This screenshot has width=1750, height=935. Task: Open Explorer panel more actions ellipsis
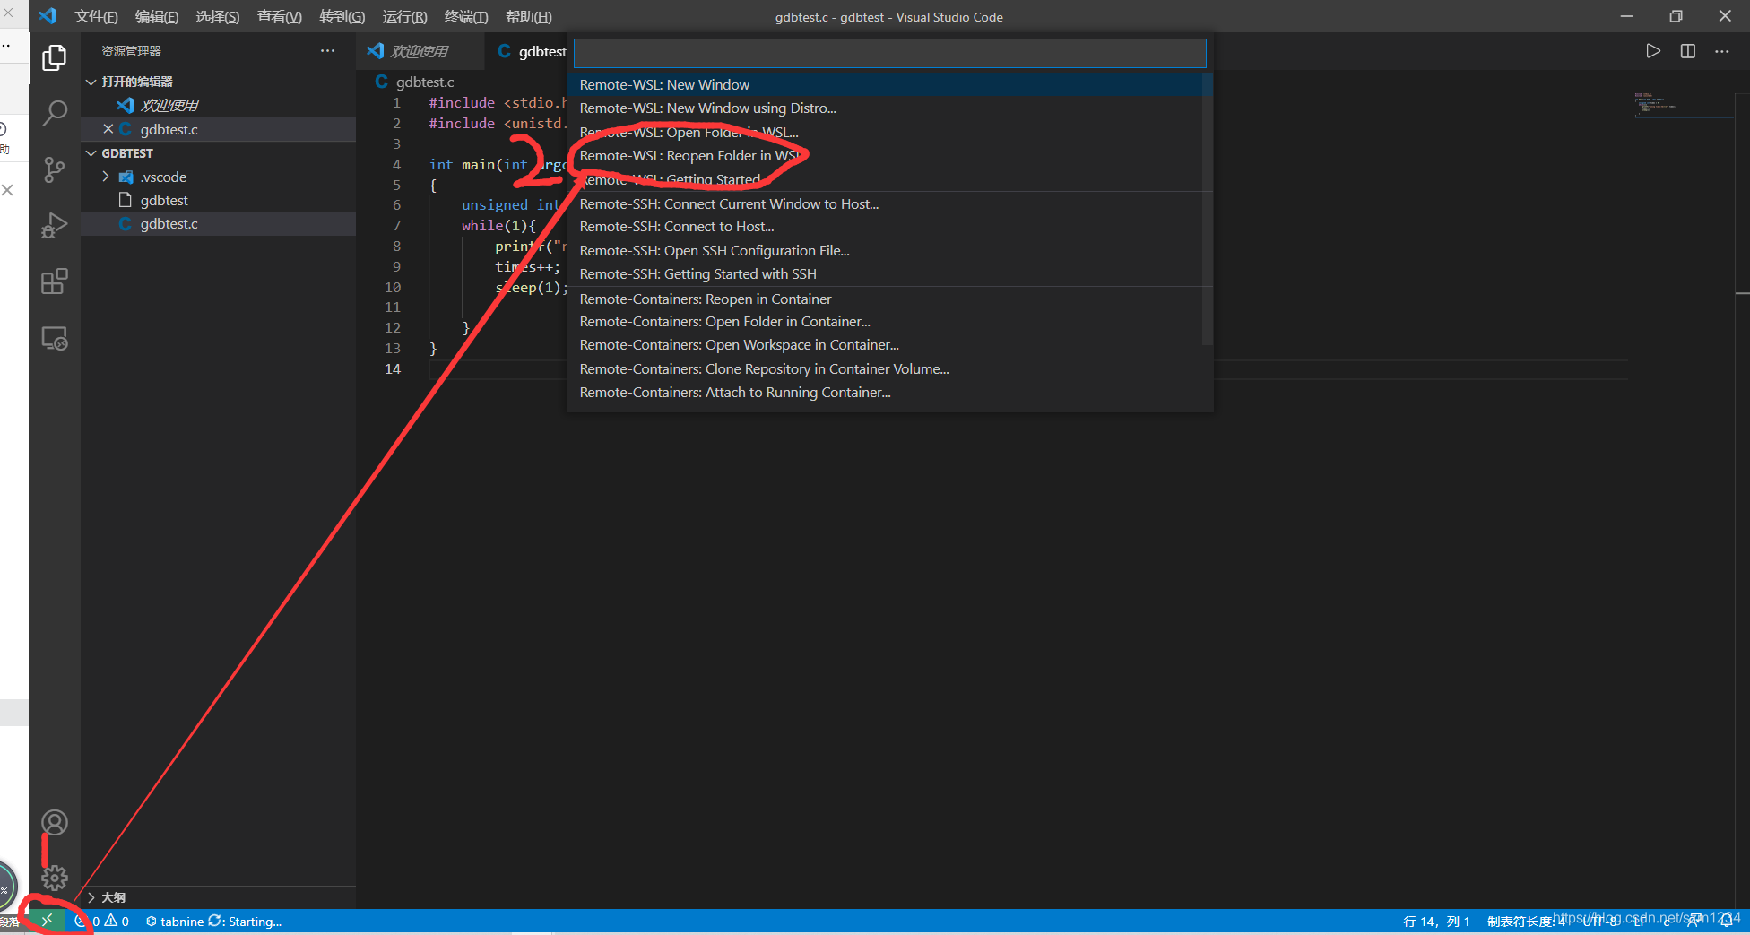(x=327, y=51)
